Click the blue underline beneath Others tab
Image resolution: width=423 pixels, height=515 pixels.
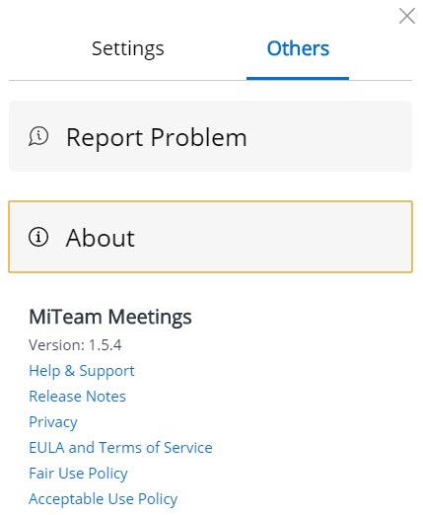tap(298, 78)
